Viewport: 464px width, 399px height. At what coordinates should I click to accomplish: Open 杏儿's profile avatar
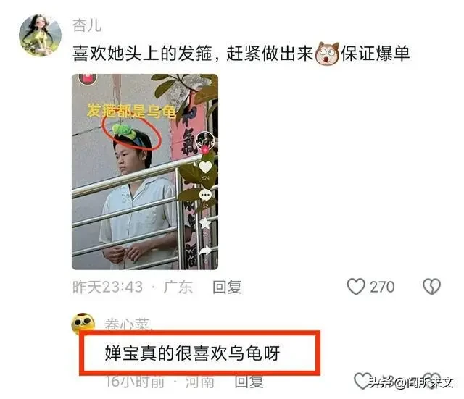tap(41, 35)
